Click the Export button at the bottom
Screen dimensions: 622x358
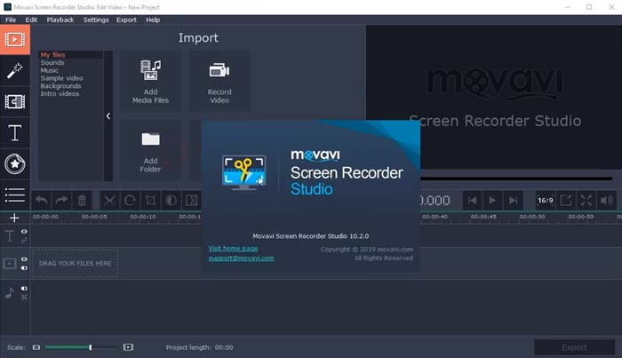574,347
